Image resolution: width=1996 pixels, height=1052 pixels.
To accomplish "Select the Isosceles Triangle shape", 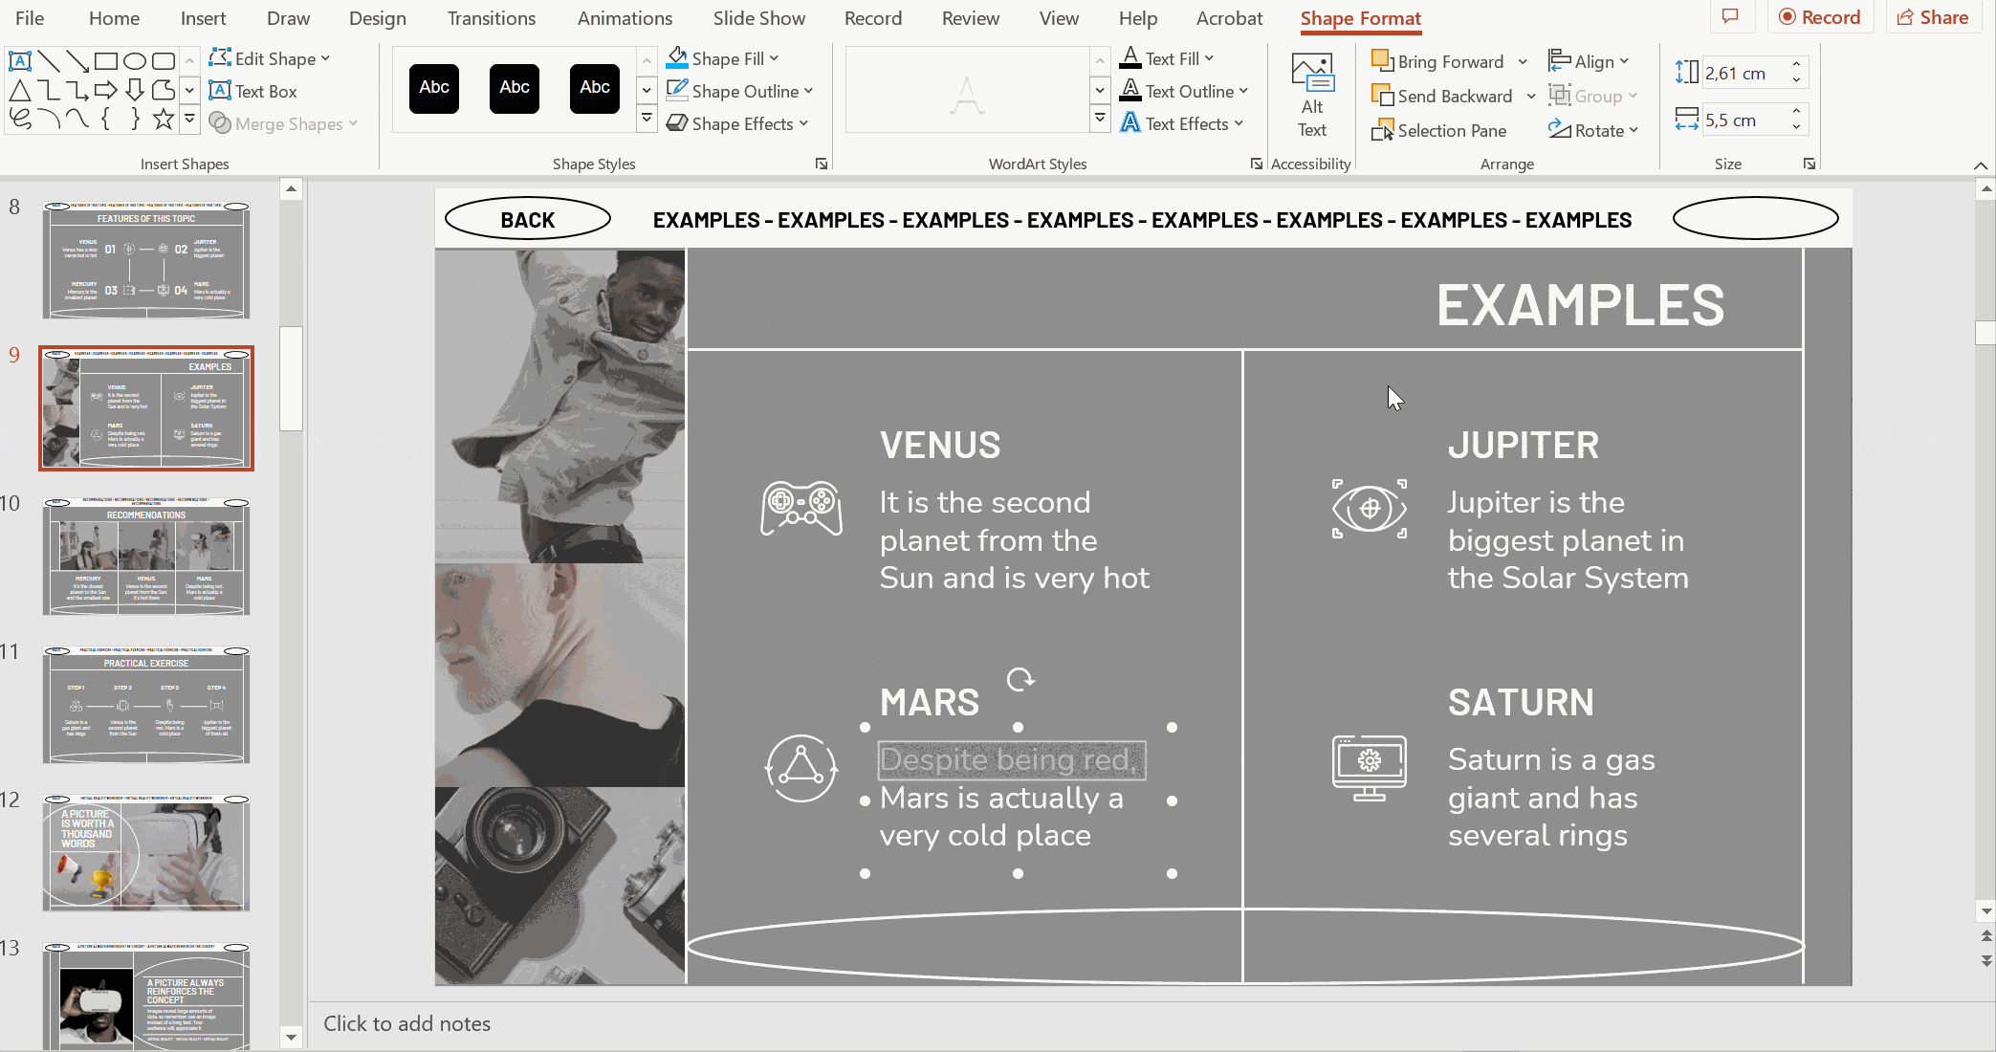I will pos(19,91).
